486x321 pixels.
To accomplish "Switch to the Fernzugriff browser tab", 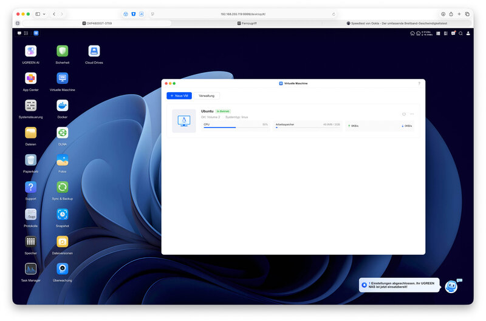I will [247, 23].
